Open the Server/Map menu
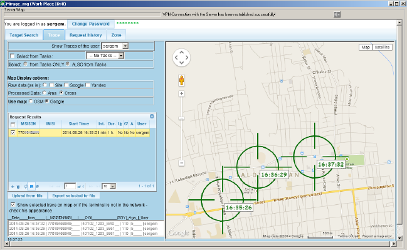Viewport: 407px width, 250px height. (x=14, y=10)
